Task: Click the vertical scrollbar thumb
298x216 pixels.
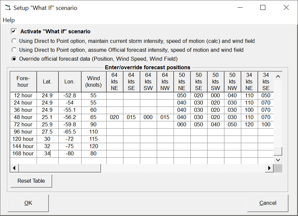Action: [x=278, y=151]
